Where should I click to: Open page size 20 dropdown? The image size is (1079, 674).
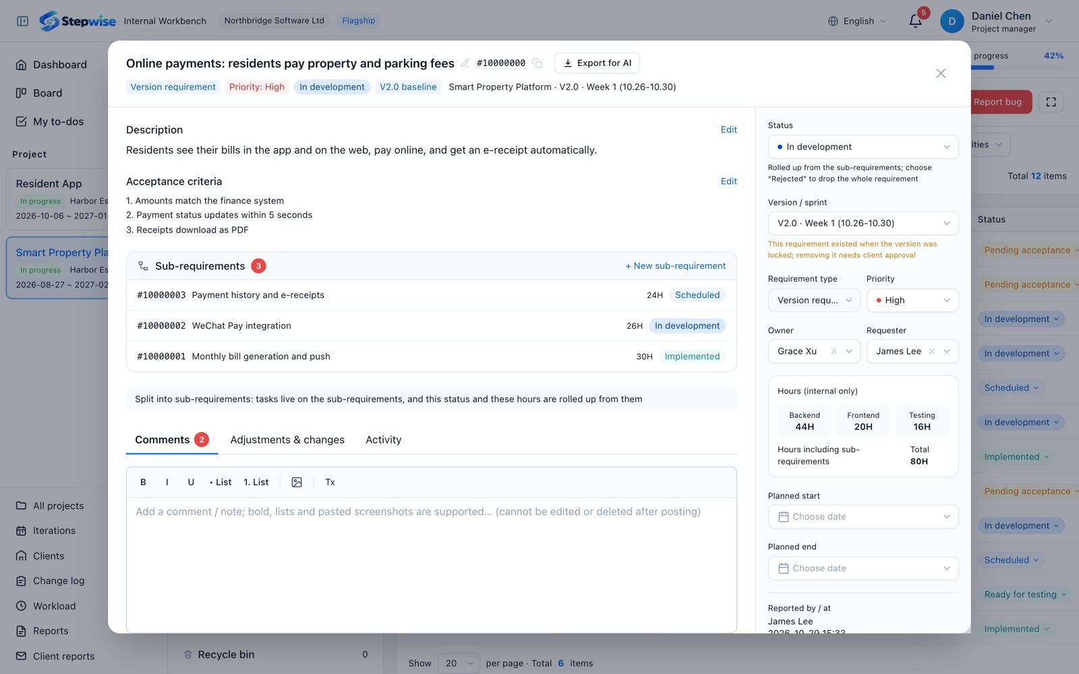tap(459, 663)
